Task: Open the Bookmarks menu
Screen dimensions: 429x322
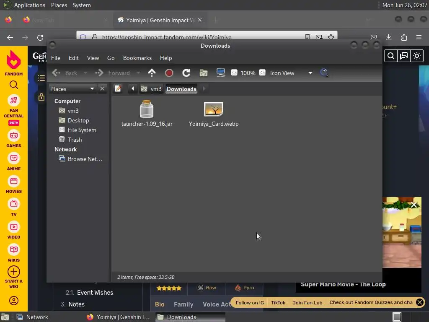Action: [x=137, y=58]
